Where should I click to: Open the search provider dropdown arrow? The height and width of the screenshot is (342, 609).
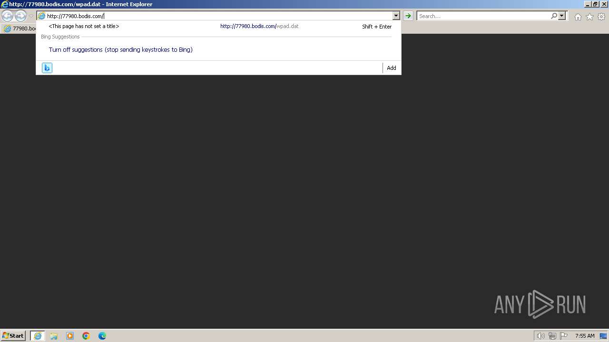click(x=562, y=16)
